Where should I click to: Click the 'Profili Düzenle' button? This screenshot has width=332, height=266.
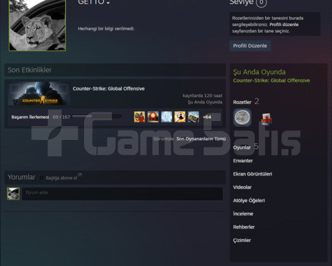250,46
